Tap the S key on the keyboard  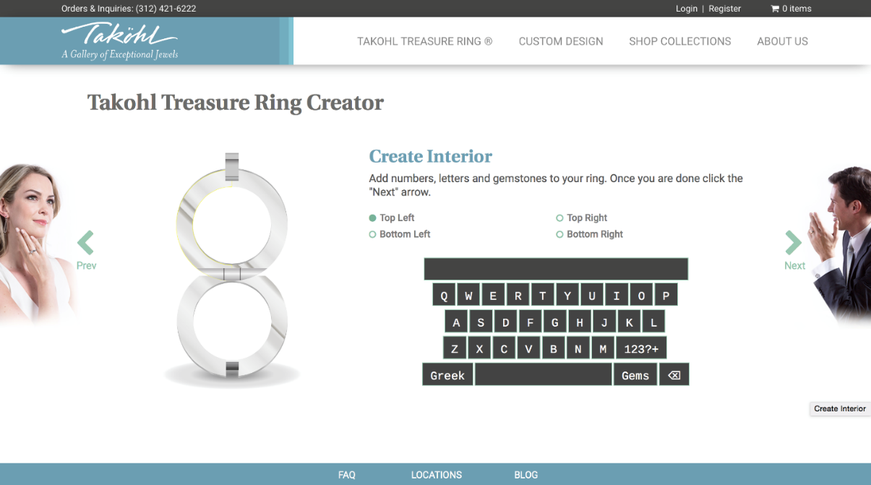coord(481,322)
